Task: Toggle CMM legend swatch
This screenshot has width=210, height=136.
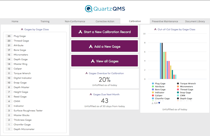Action: [178, 96]
